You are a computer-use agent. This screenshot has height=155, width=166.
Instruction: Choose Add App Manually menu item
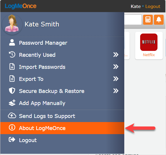[62, 103]
